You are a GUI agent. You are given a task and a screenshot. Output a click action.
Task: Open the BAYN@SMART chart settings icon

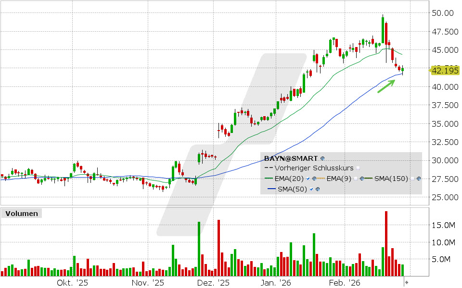point(322,158)
